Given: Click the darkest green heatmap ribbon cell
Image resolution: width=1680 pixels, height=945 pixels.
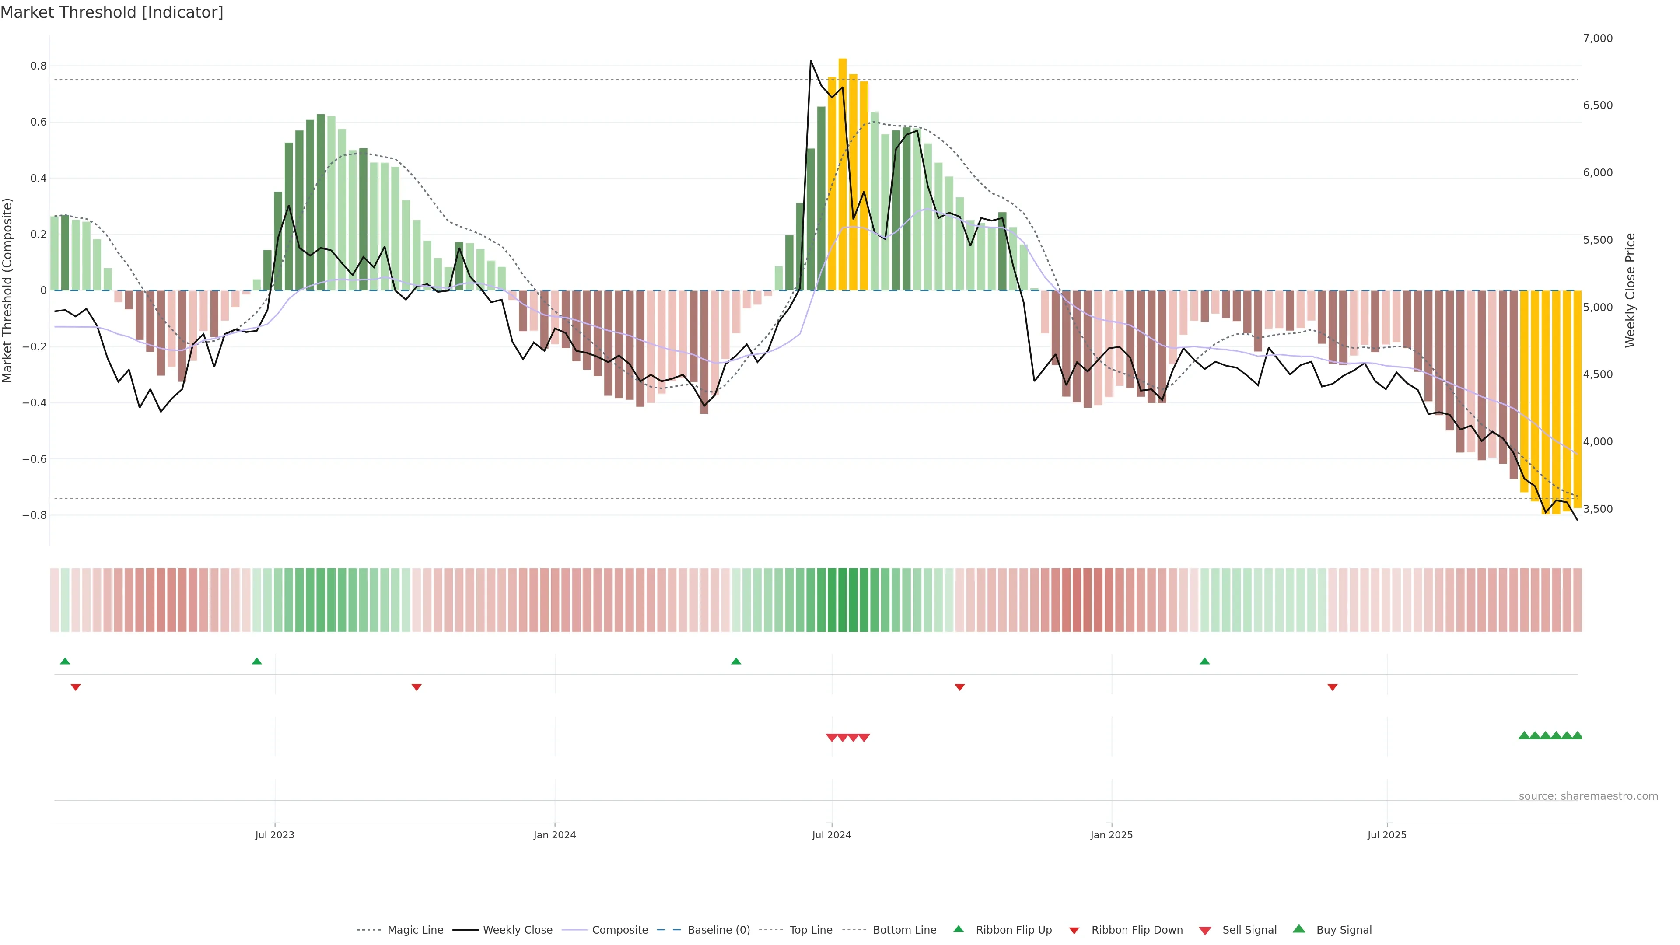Looking at the screenshot, I should (x=843, y=600).
